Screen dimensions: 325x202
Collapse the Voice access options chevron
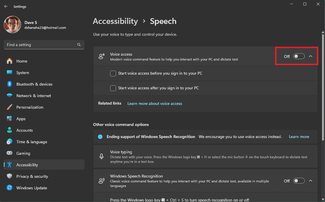[x=311, y=56]
